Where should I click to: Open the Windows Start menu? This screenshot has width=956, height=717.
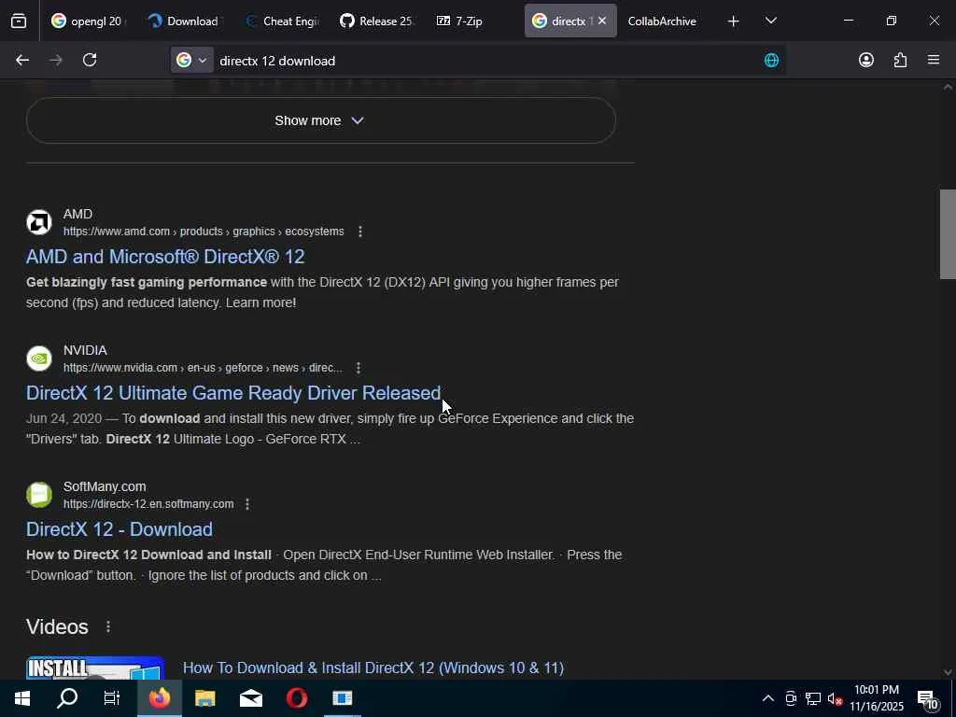(22, 698)
